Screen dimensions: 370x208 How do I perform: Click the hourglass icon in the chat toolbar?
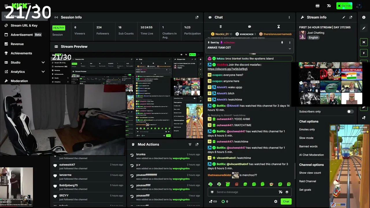pos(279,27)
